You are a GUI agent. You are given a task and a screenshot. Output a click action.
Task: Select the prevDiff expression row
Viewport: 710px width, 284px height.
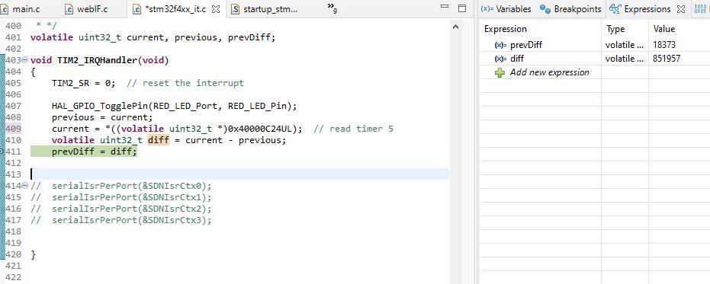pyautogui.click(x=594, y=45)
